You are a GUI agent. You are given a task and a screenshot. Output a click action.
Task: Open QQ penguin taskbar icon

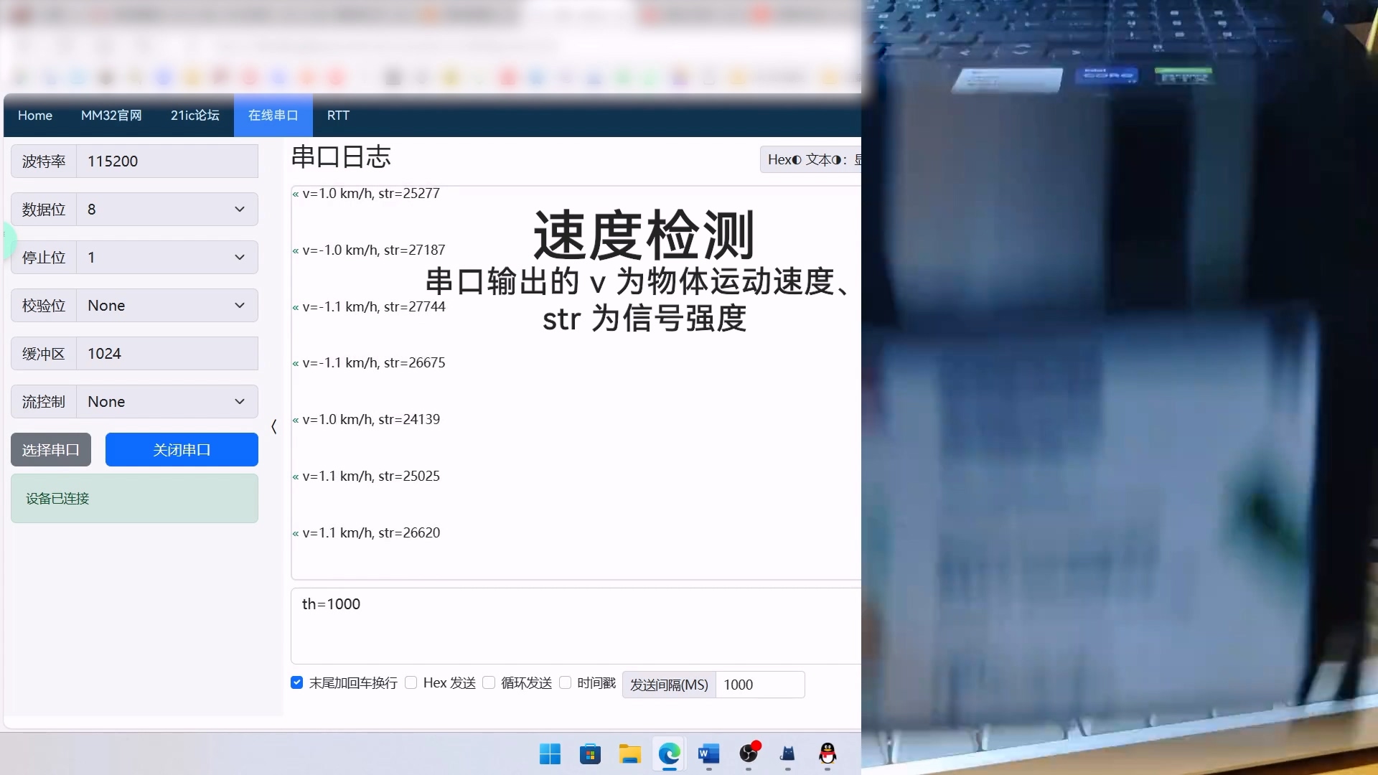(x=827, y=753)
